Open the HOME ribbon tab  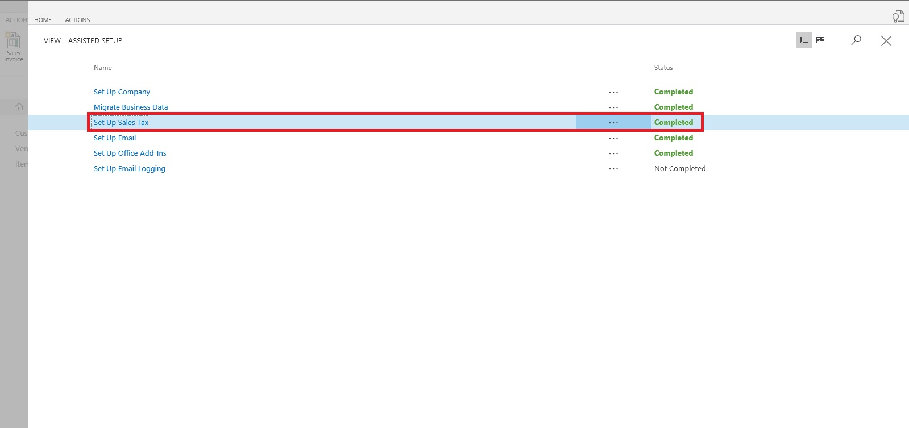43,20
